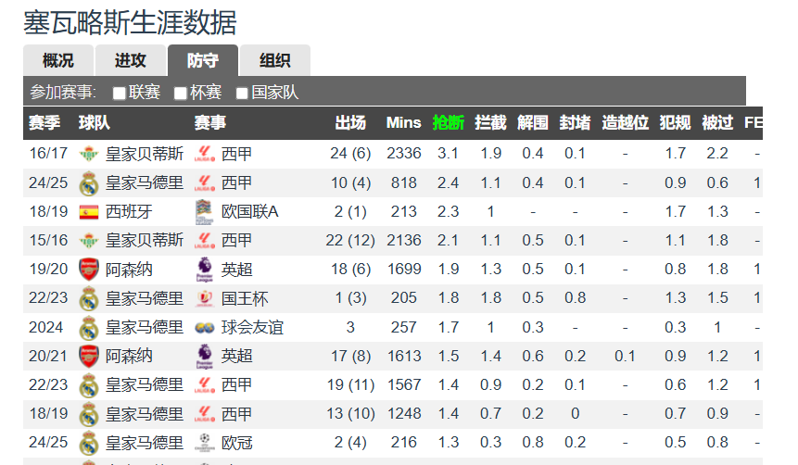Screen dimensions: 798x465
Task: Tick the 联赛 checkbox
Action: point(119,94)
